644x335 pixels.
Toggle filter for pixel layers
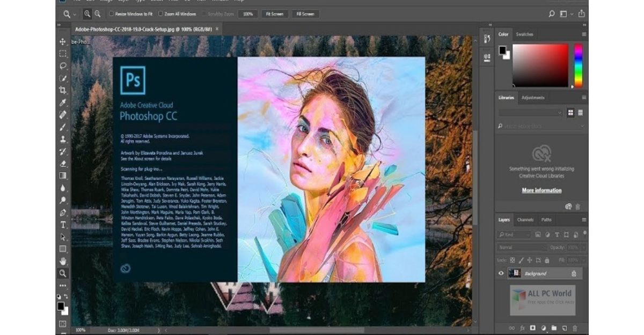coord(537,234)
